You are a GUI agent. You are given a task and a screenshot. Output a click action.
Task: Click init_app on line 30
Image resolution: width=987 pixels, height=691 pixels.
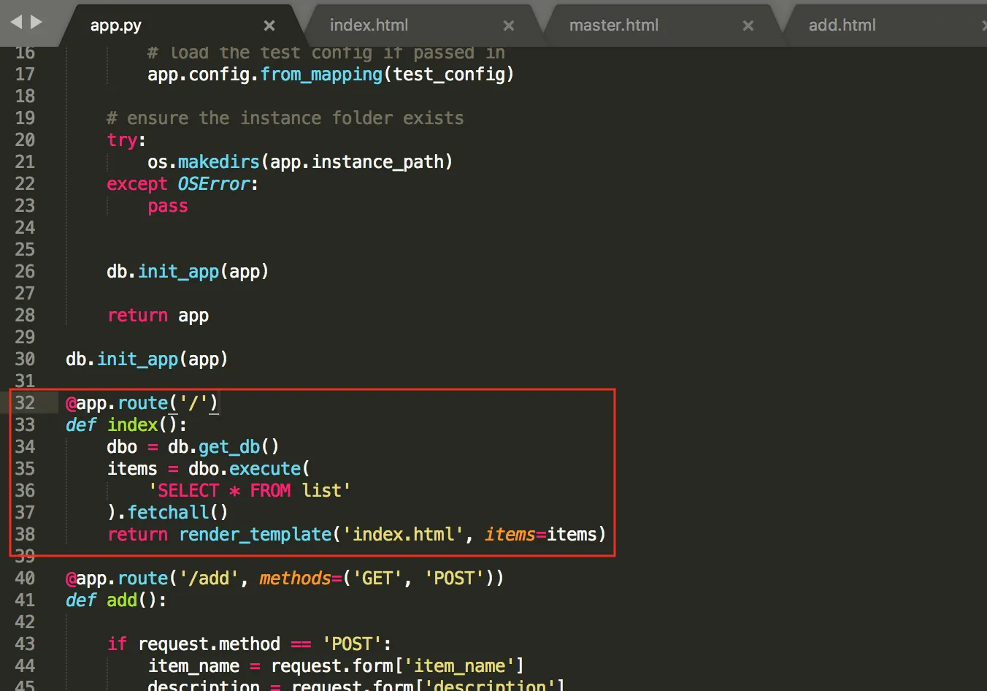(x=137, y=359)
